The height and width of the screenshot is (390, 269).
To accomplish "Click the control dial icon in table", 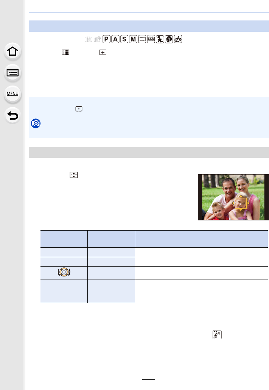I will click(63, 271).
